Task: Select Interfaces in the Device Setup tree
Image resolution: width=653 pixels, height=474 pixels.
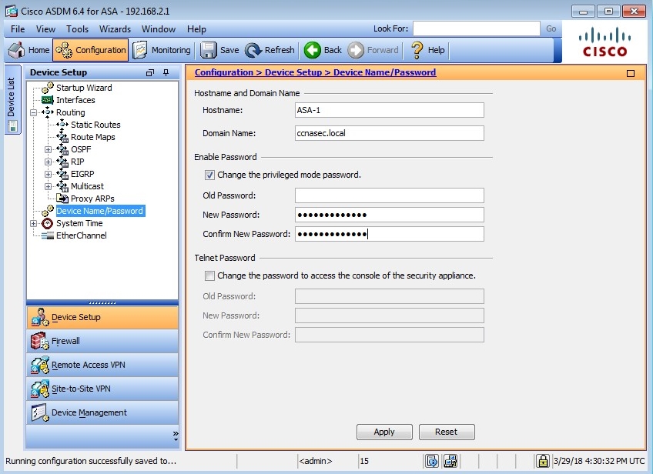Action: pyautogui.click(x=75, y=100)
